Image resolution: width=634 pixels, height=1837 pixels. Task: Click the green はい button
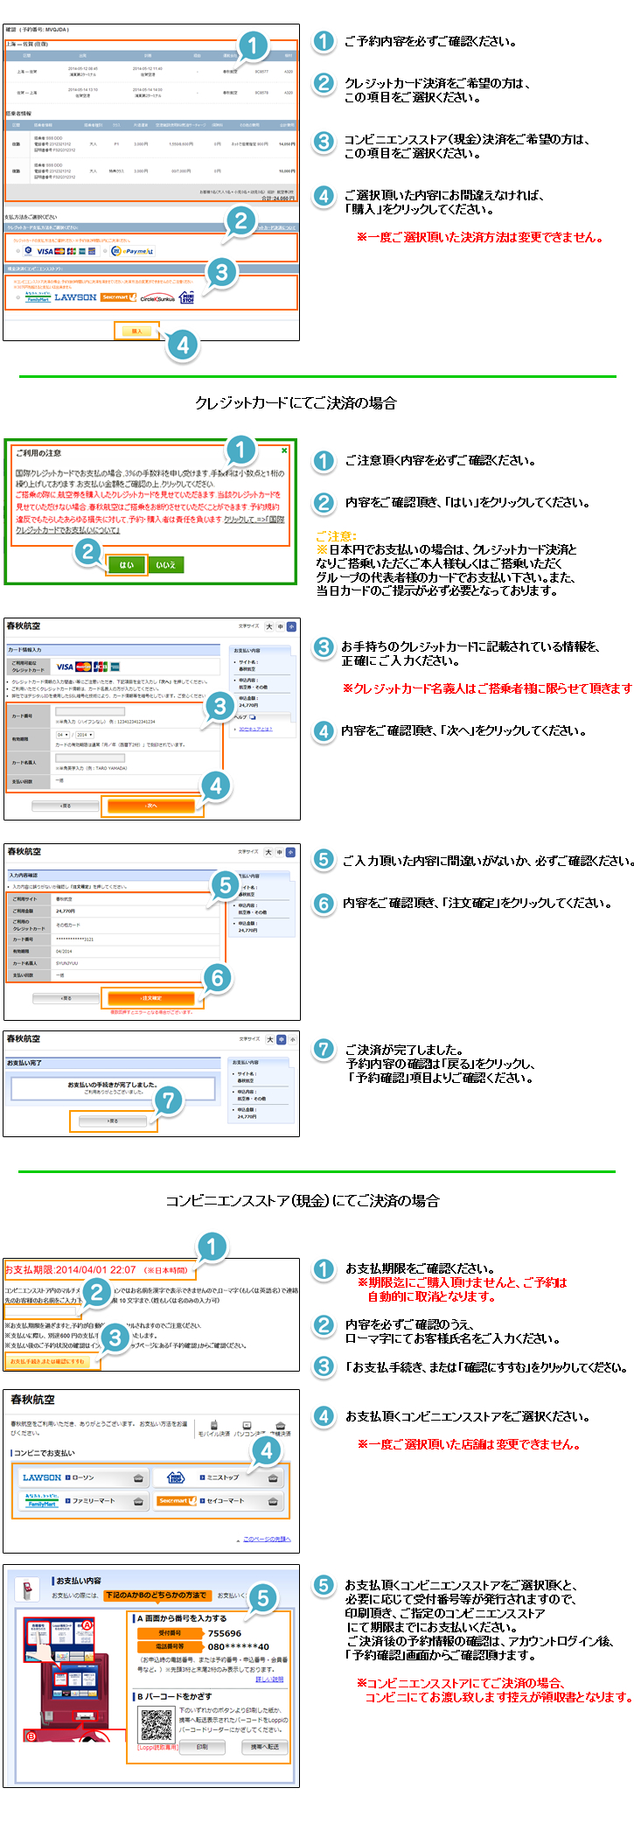tap(127, 564)
